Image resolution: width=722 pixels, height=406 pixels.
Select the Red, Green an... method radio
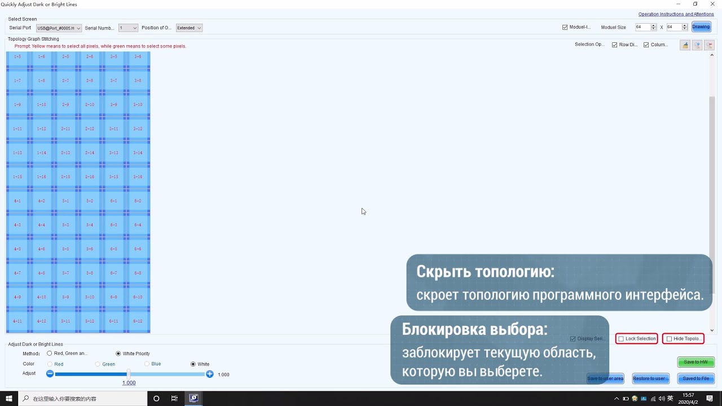click(50, 354)
